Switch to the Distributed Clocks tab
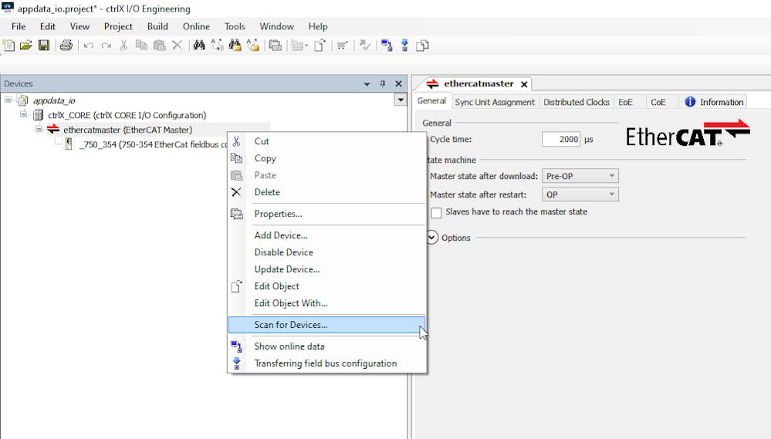This screenshot has width=771, height=439. (x=577, y=102)
